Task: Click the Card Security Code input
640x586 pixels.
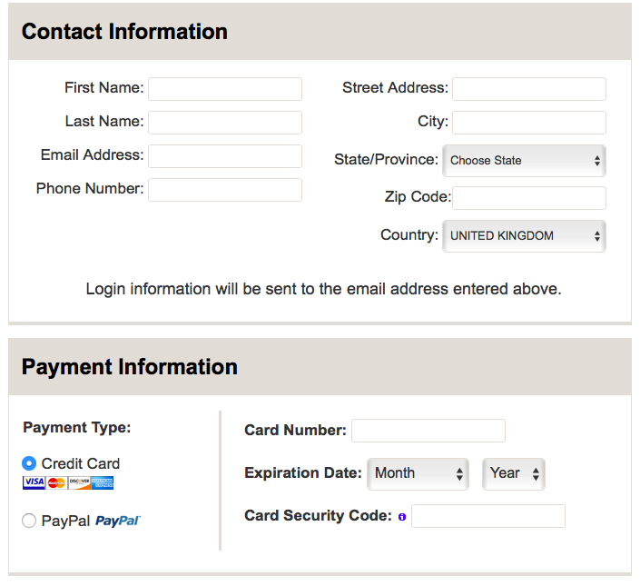Action: 488,516
